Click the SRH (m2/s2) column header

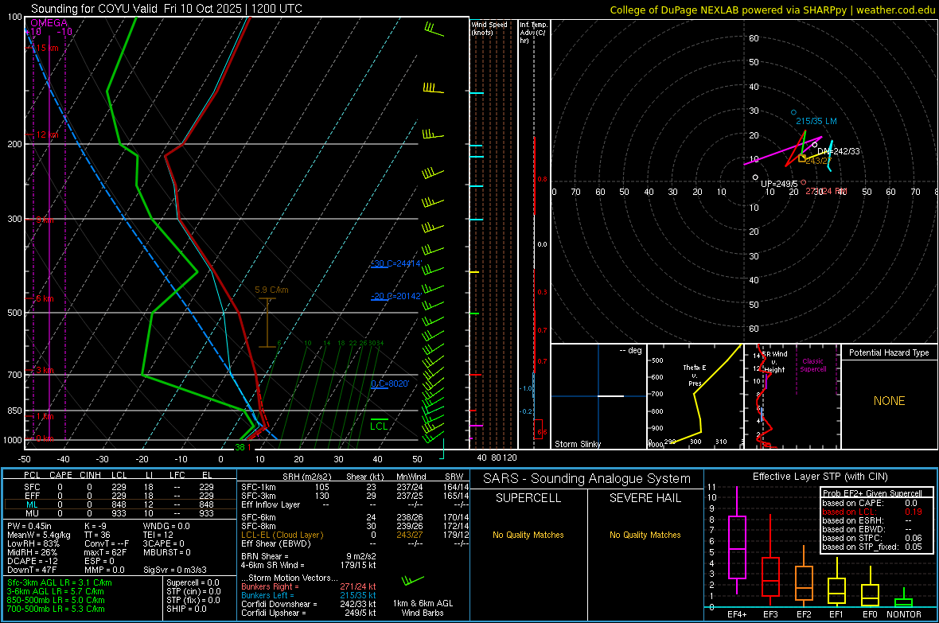(x=306, y=477)
